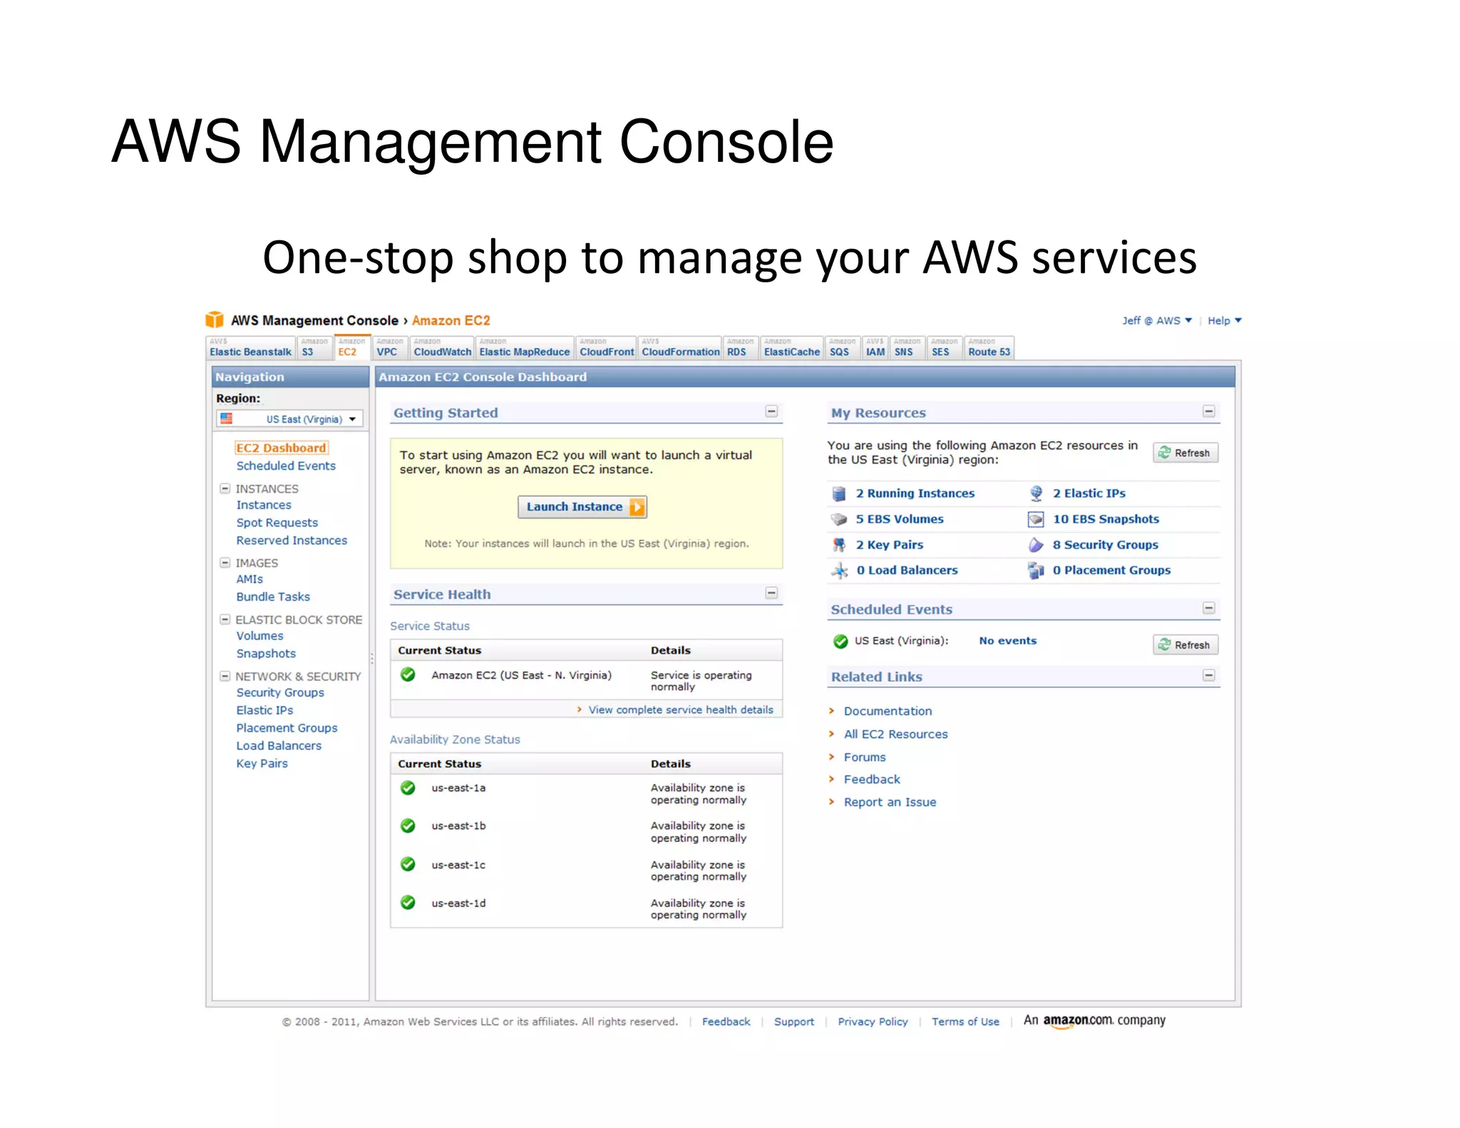
Task: Click the Report an Issue link
Action: (890, 802)
